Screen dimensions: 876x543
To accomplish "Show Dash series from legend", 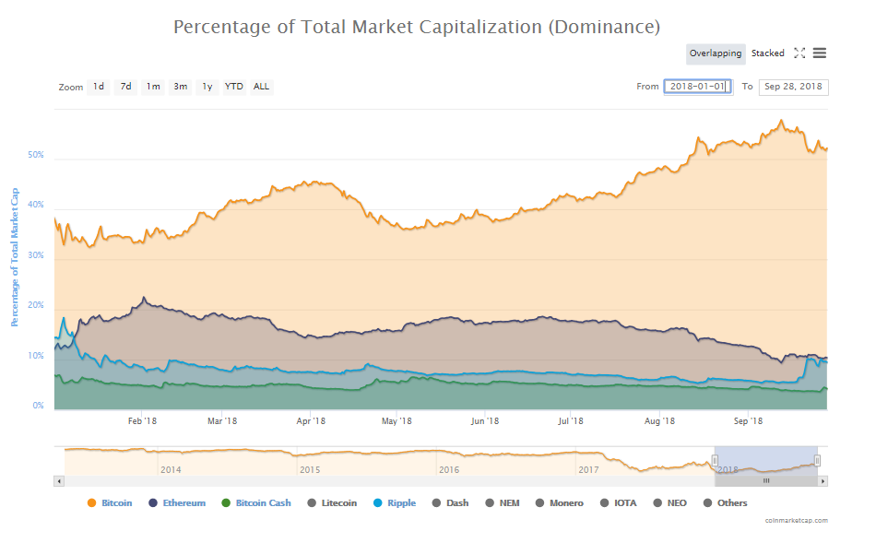I will 450,503.
